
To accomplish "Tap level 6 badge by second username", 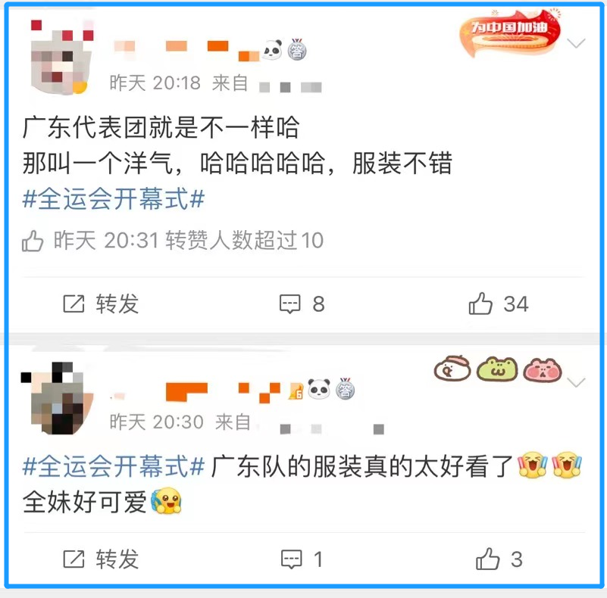I will click(x=296, y=391).
